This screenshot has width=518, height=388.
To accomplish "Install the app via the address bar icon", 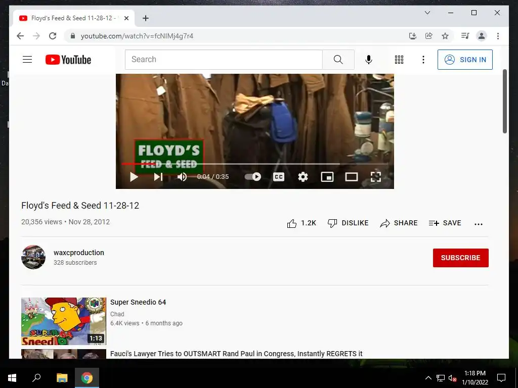I will [413, 36].
